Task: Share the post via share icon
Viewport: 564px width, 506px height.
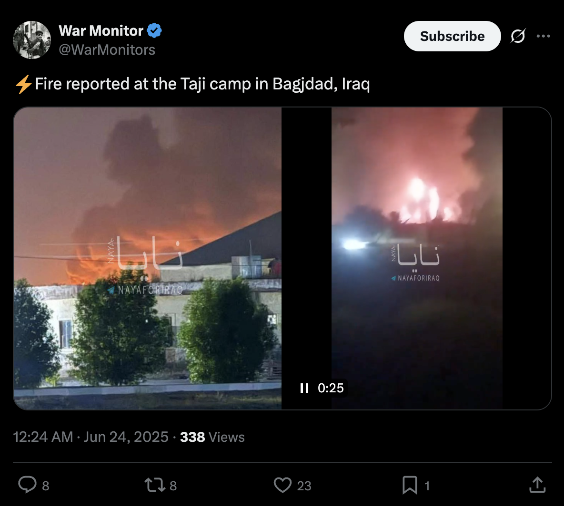Action: click(537, 485)
